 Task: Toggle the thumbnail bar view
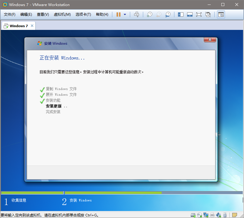pos(190,14)
